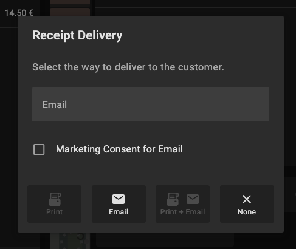Image resolution: width=296 pixels, height=249 pixels.
Task: Click the printer icon on Print button
Action: tap(55, 199)
